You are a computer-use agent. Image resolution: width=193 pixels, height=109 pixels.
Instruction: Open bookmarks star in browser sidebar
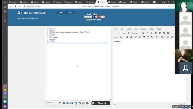[x=5, y=7]
